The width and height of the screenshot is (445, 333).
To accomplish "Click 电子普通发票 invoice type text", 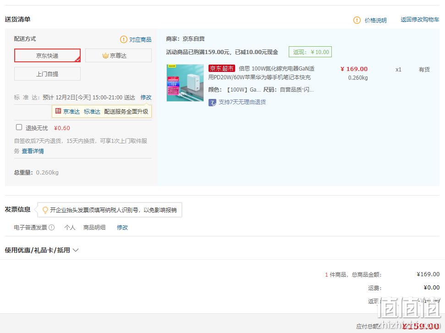I will 31,228.
